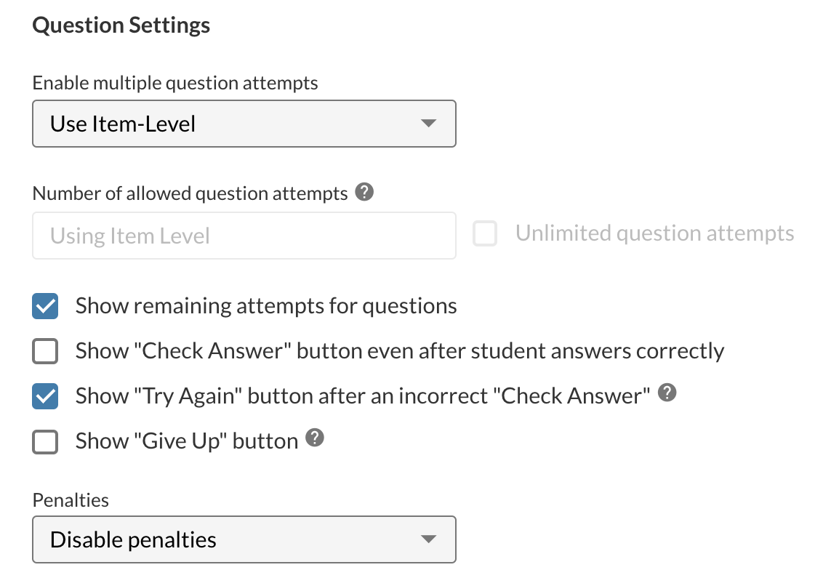The width and height of the screenshot is (839, 586).
Task: Select the Question Settings heading
Action: 121,25
